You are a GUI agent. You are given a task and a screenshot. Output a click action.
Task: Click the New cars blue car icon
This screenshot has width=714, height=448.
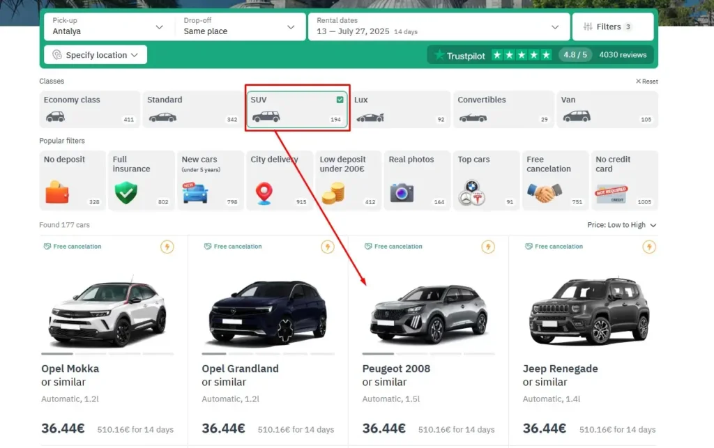(195, 193)
